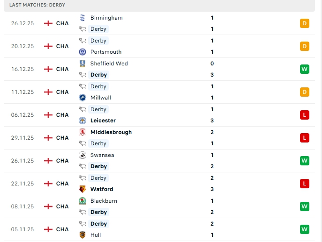
Task: Click the England flag on the 26.12.25 row
Action: pyautogui.click(x=48, y=23)
